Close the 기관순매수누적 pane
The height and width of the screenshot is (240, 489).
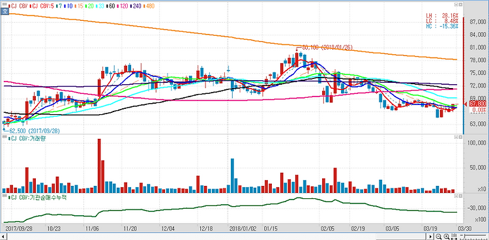[x=460, y=196]
